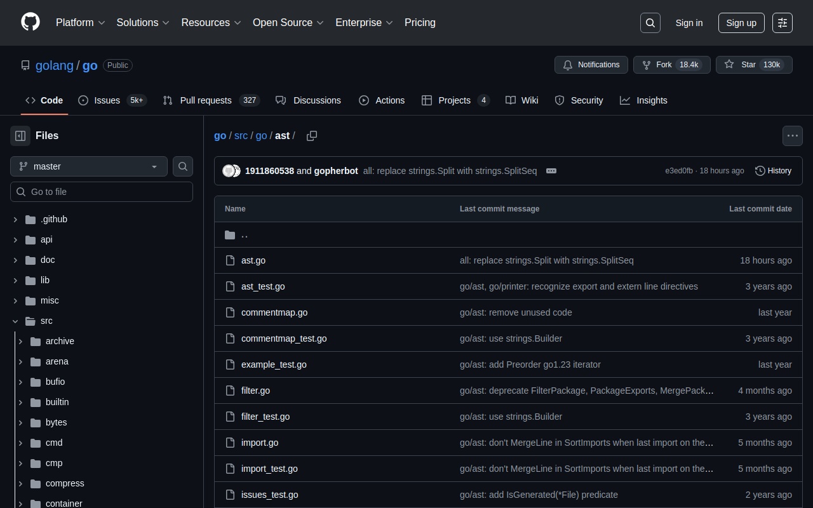Expand the .github folder
813x508 pixels.
[x=15, y=220]
